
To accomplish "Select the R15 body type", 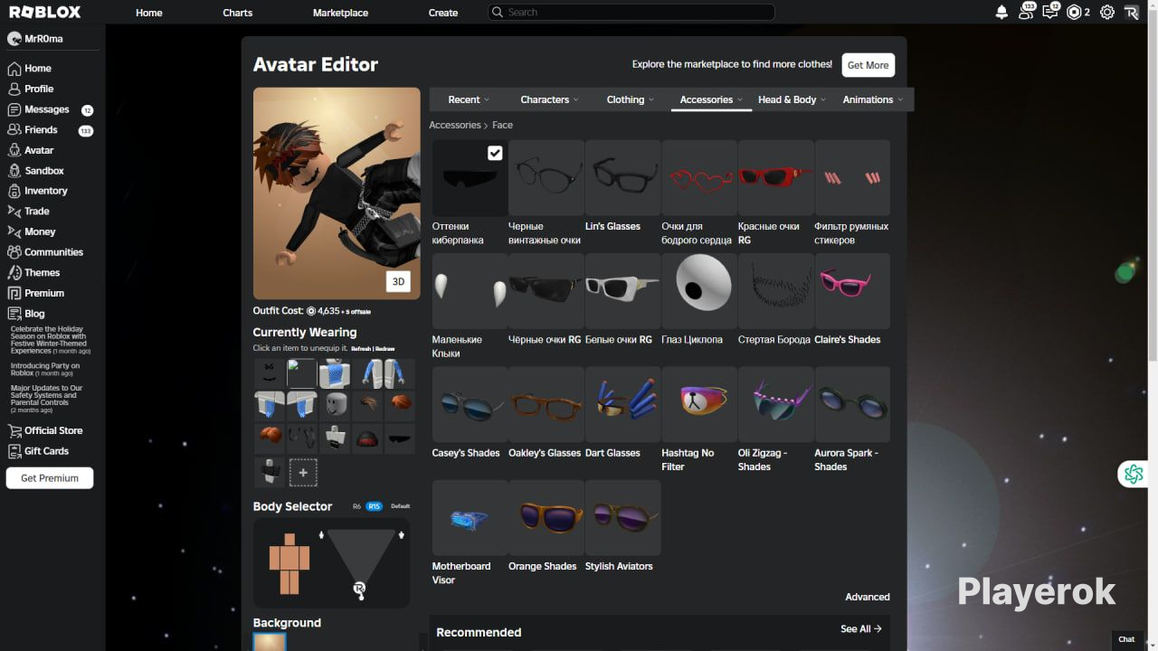I will coord(374,506).
